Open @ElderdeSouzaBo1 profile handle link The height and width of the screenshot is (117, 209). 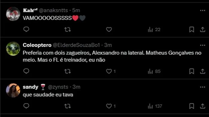click(x=78, y=45)
